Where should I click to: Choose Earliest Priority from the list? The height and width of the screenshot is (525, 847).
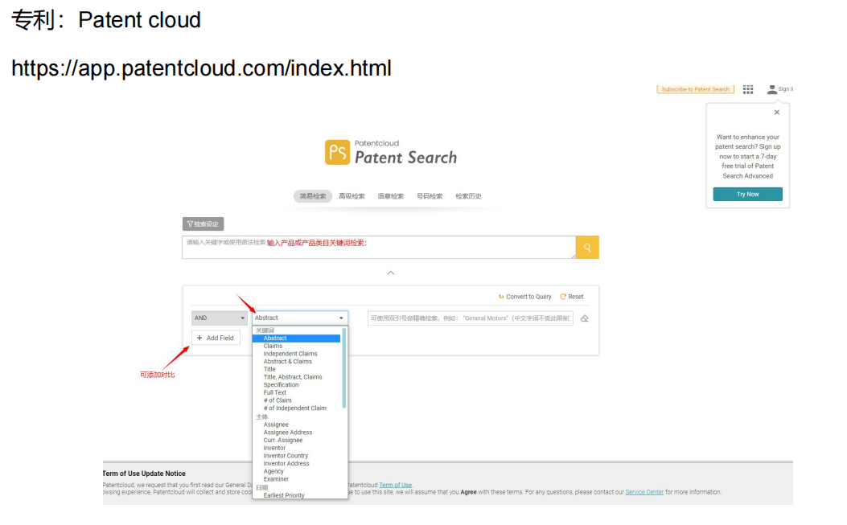(x=284, y=495)
